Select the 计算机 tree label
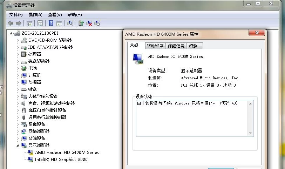This screenshot has height=169, width=285. tap(35, 75)
